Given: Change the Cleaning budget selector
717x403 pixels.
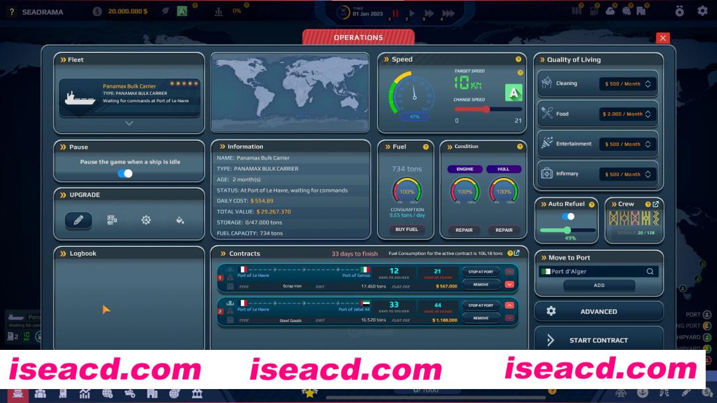Looking at the screenshot, I should (627, 84).
